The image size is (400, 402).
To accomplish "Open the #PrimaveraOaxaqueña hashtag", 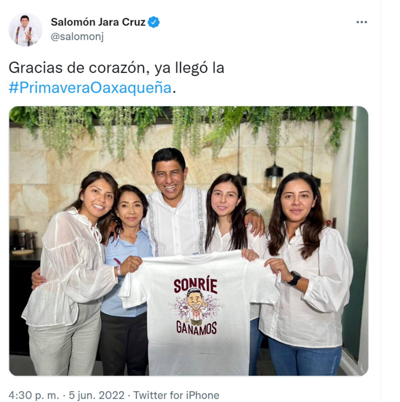I will pyautogui.click(x=90, y=88).
